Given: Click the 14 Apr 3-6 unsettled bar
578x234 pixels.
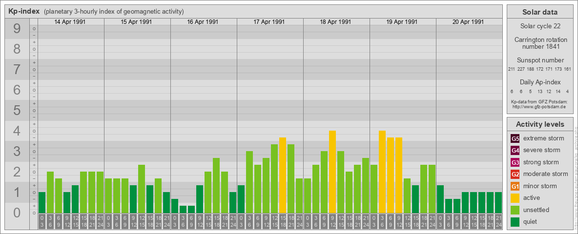Looking at the screenshot, I should point(50,192).
